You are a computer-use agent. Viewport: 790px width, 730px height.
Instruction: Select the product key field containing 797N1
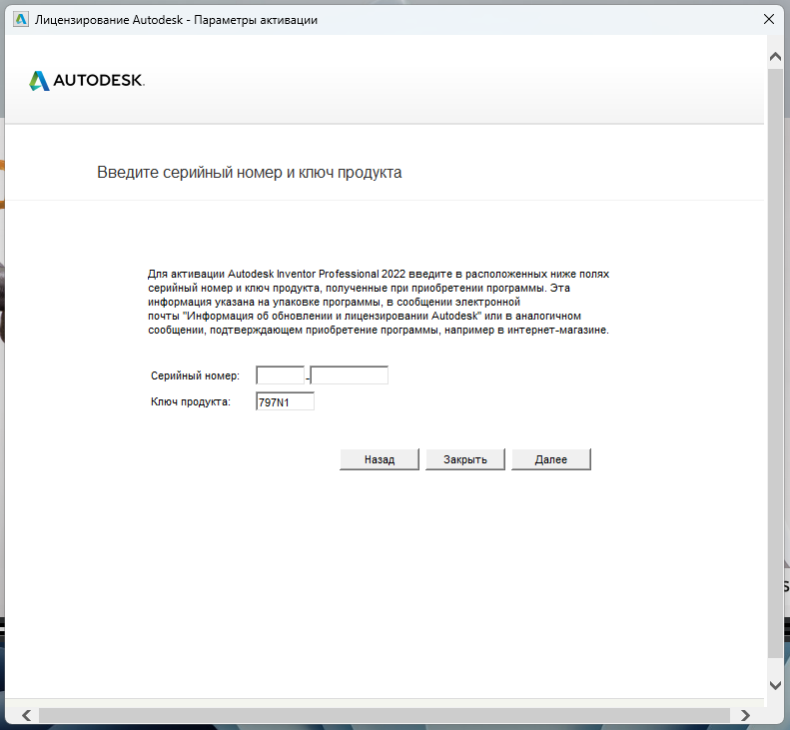point(286,401)
